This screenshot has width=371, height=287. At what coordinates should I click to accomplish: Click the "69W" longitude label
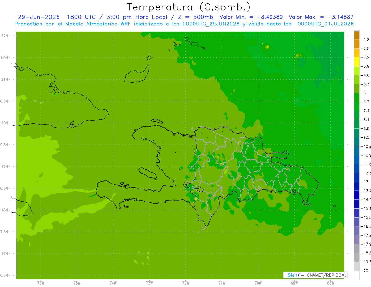294,283
